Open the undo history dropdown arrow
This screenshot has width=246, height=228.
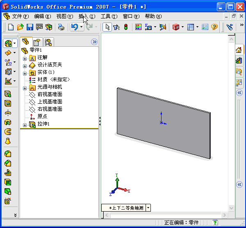tap(81, 27)
